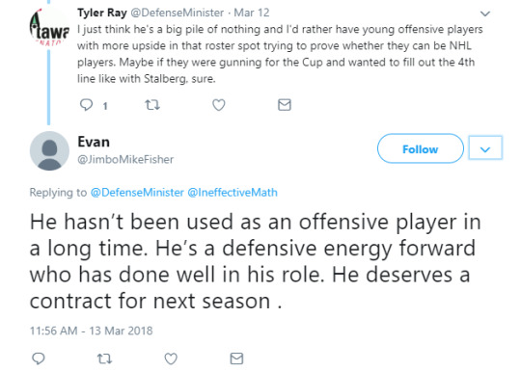
Task: Expand the chevron menu on Tyler Ray's tweet
Action: point(485,13)
